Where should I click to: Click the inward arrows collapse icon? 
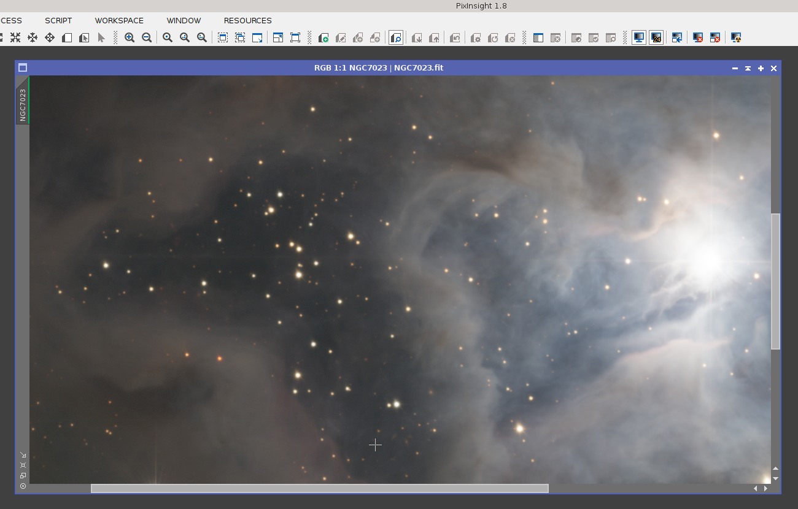15,37
